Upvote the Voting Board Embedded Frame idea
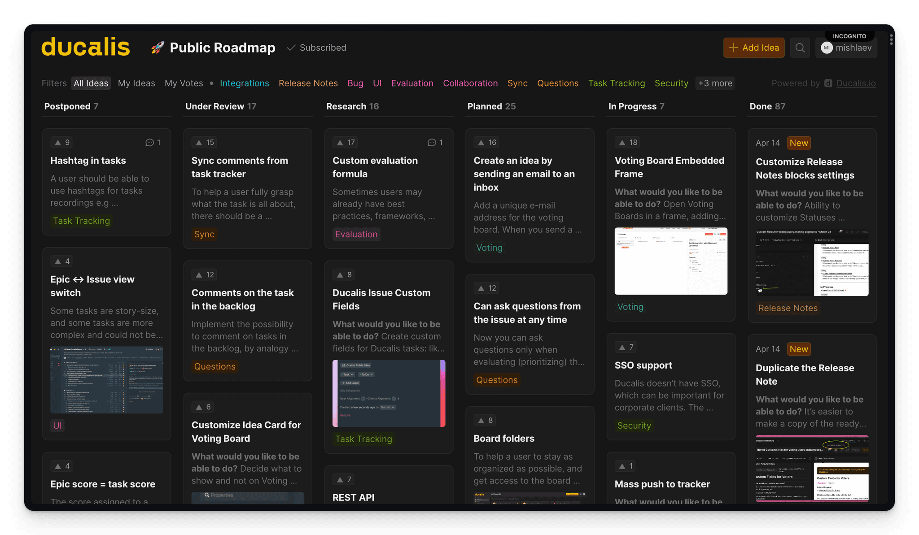The width and height of the screenshot is (919, 535). (x=627, y=143)
